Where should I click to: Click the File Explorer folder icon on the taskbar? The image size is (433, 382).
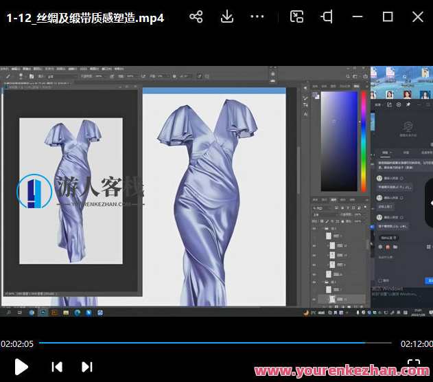[x=66, y=313]
